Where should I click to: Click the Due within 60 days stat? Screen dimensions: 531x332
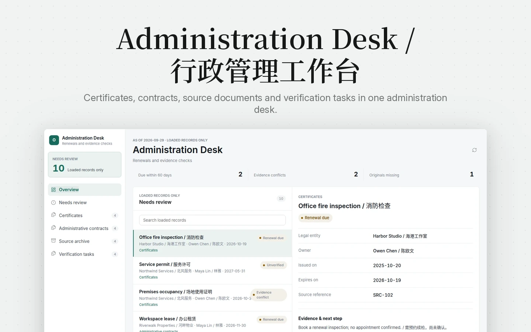(190, 174)
